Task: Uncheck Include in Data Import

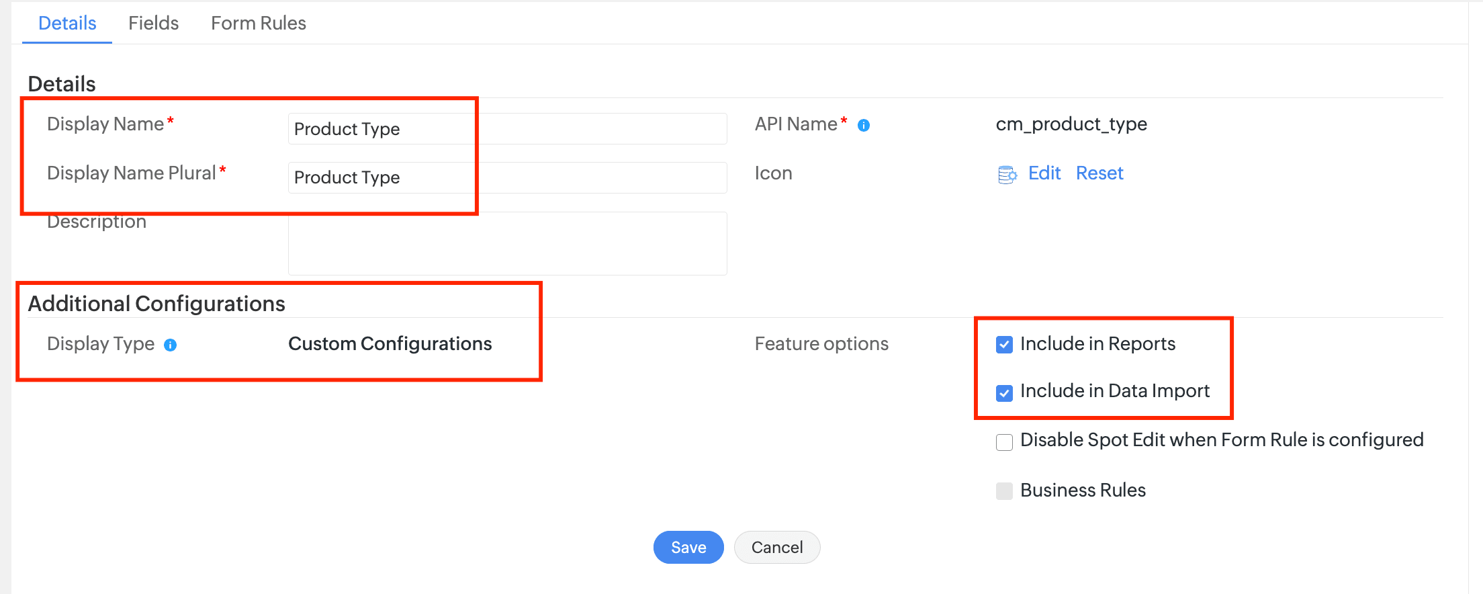Action: point(1004,392)
